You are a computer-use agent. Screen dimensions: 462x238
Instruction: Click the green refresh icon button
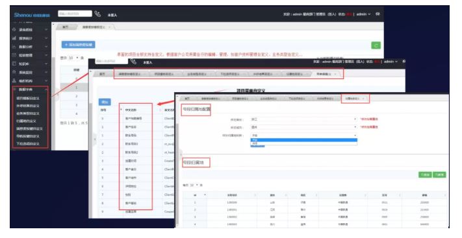[376, 45]
